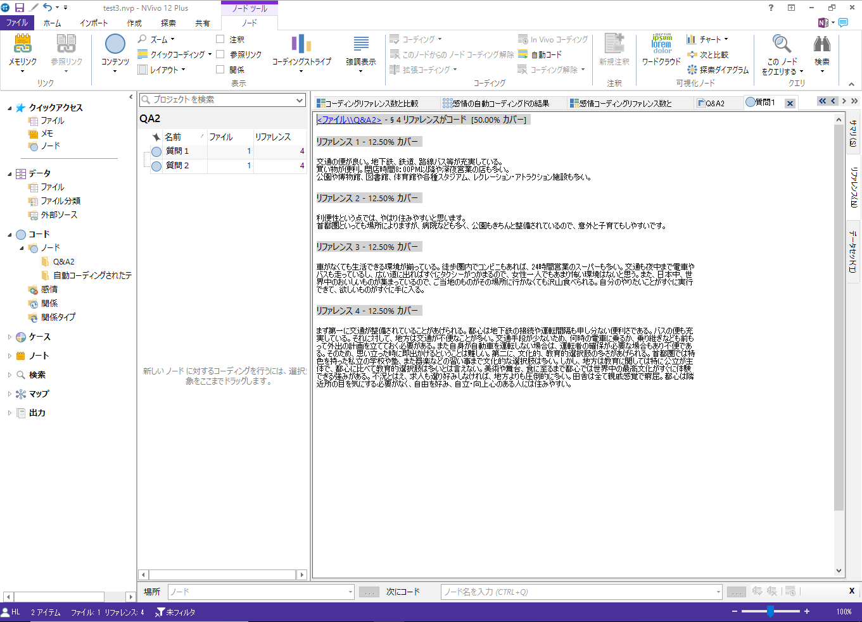Click the このノードをクエリする magnifier icon
This screenshot has height=622, width=862.
782,44
